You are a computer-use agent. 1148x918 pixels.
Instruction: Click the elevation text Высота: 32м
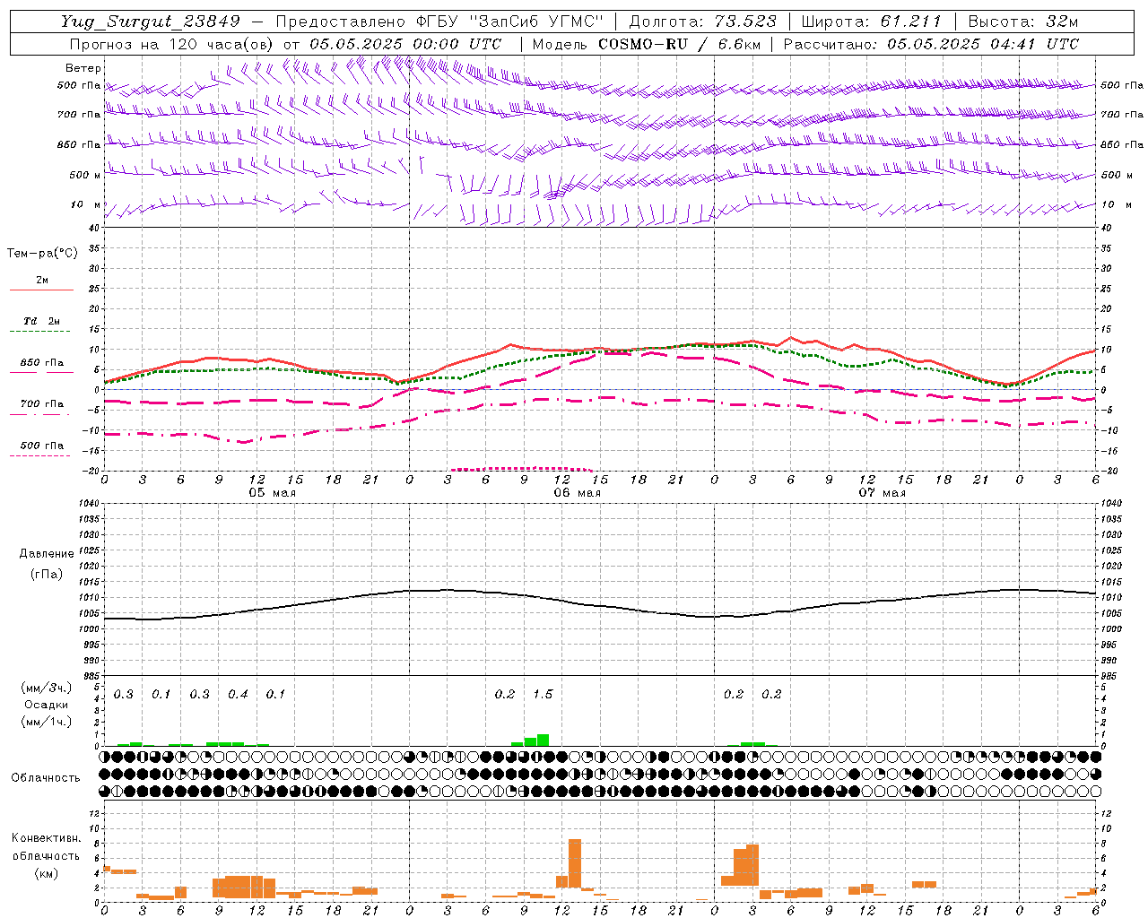coord(1023,22)
